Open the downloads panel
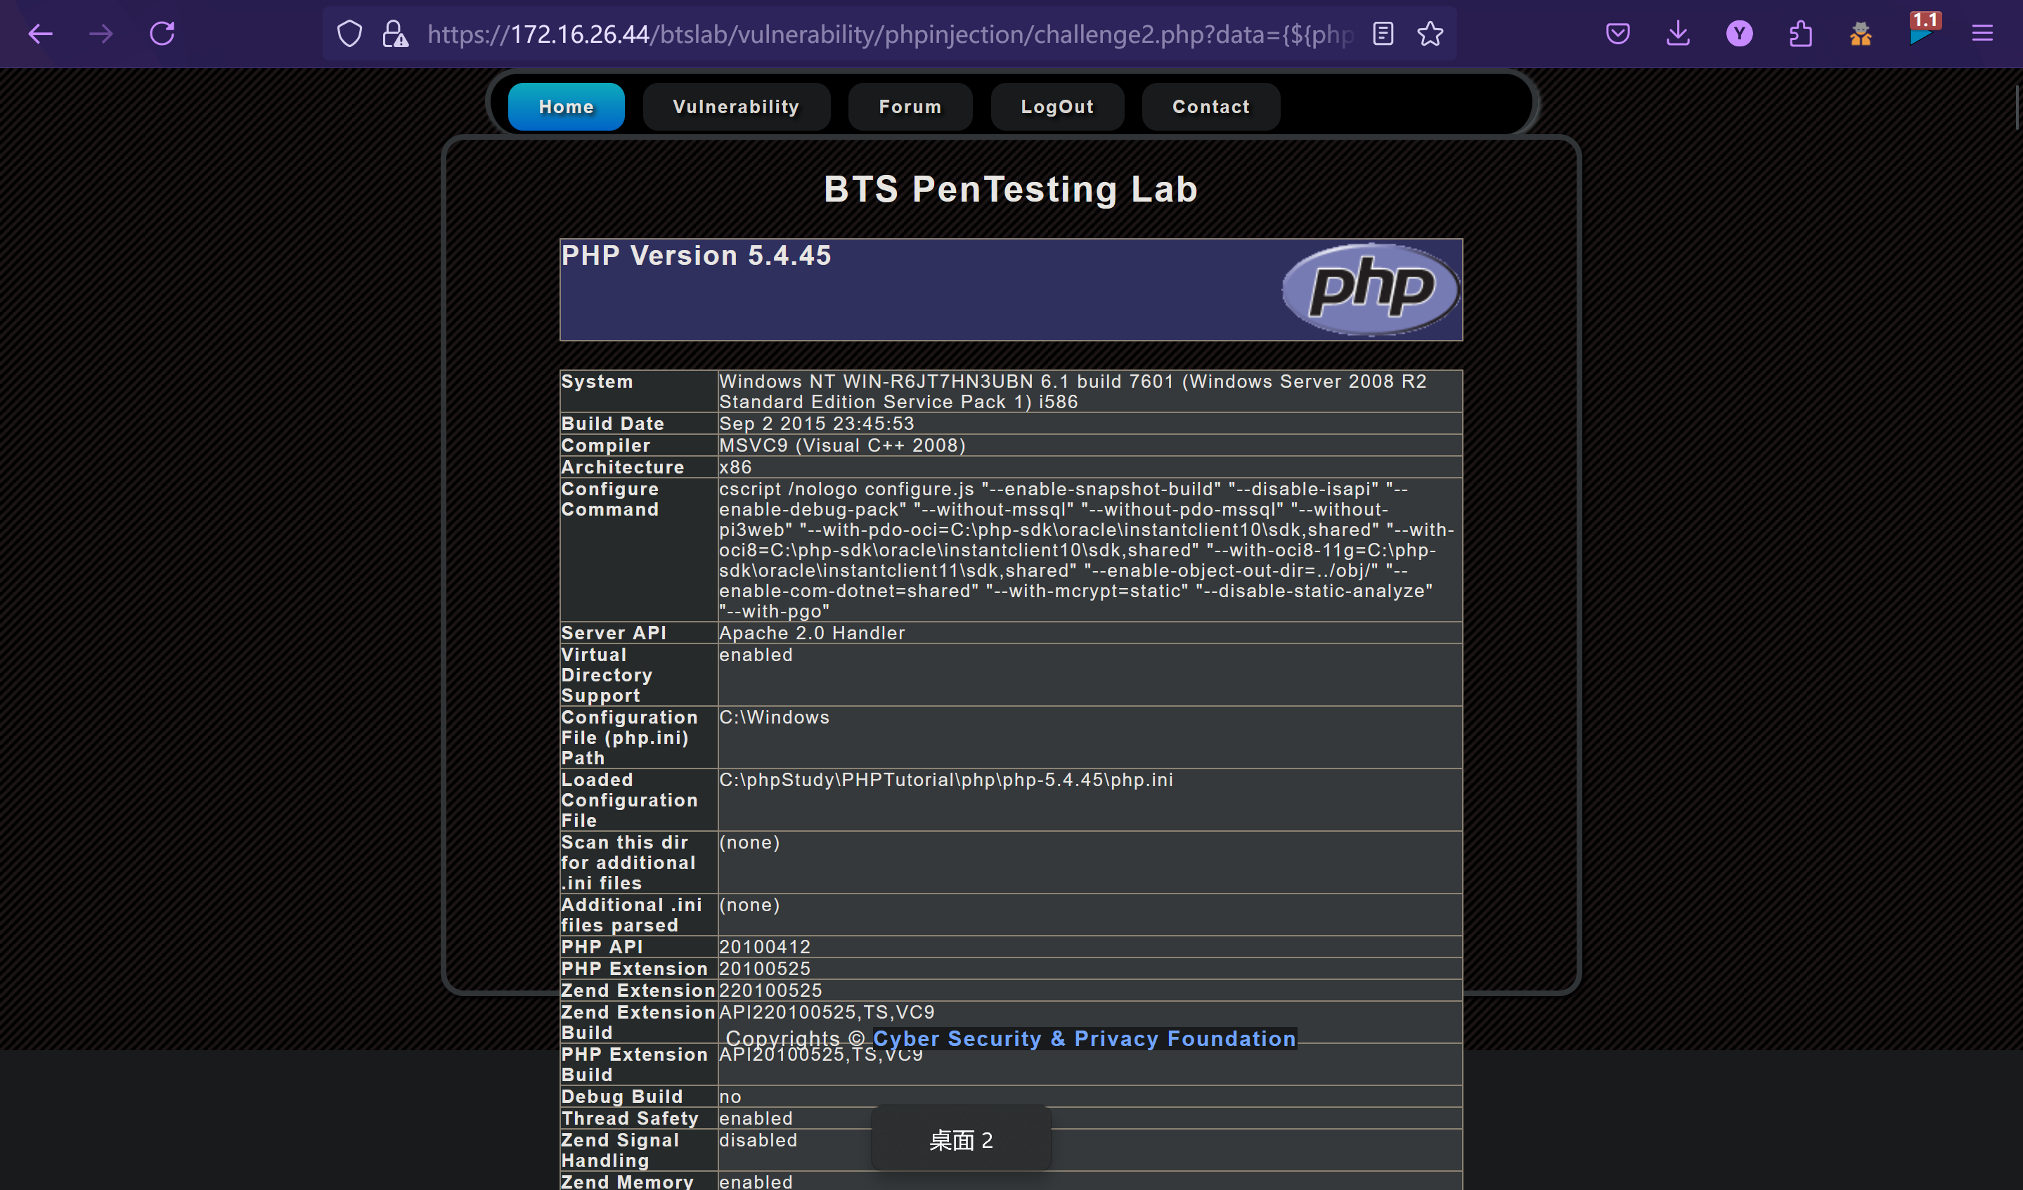Viewport: 2023px width, 1190px height. [1678, 34]
